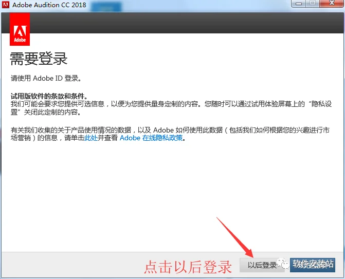Click the 需要登录 heading text
This screenshot has height=279, width=345.
39,59
